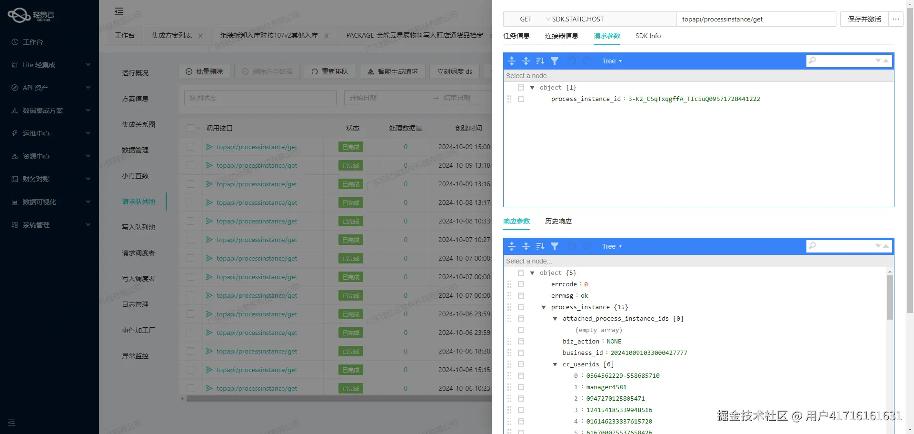
Task: Close the 组装拆卸入库对接107v2其他入库 tab
Action: (327, 36)
